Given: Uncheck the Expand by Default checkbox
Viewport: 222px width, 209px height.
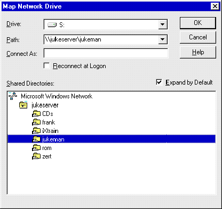Looking at the screenshot, I should point(159,82).
